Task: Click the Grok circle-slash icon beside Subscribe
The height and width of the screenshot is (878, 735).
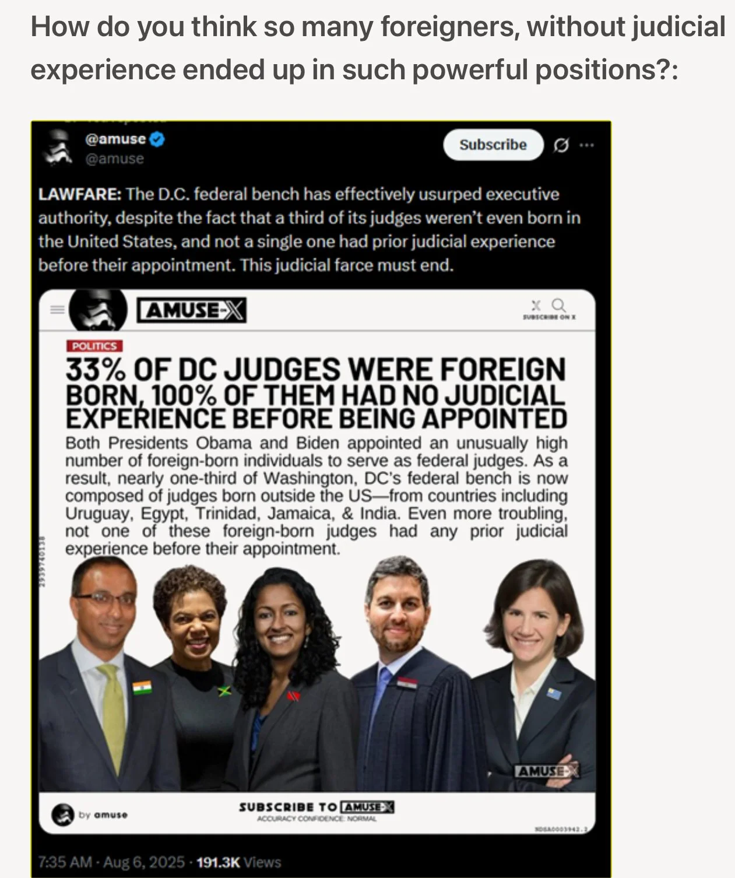Action: (x=561, y=146)
